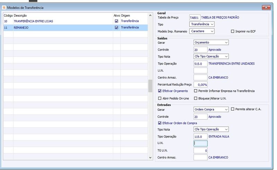Click Entradas Tipo Operação field 115.0
The image size is (277, 170).
point(200,137)
